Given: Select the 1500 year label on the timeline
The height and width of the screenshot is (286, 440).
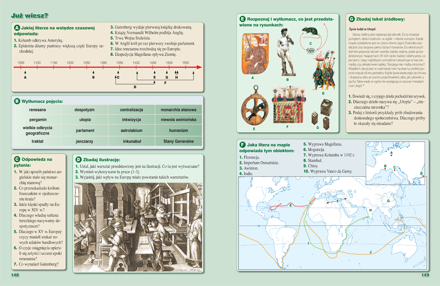Looking at the screenshot, I should [169, 62].
